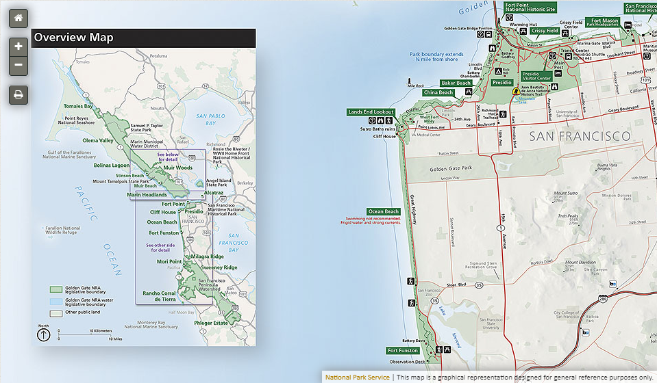Screen dimensions: 657x383
Task: Click the Presidio Visitor Center label
Action: 536,76
